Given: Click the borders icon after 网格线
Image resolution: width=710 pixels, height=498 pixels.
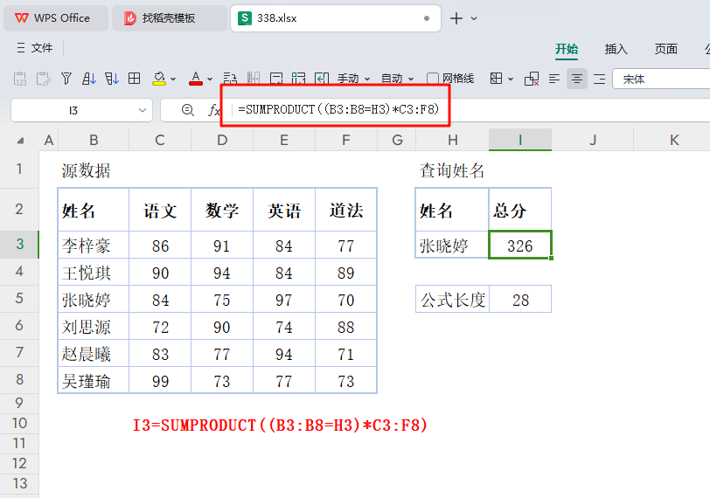Looking at the screenshot, I should pyautogui.click(x=497, y=79).
